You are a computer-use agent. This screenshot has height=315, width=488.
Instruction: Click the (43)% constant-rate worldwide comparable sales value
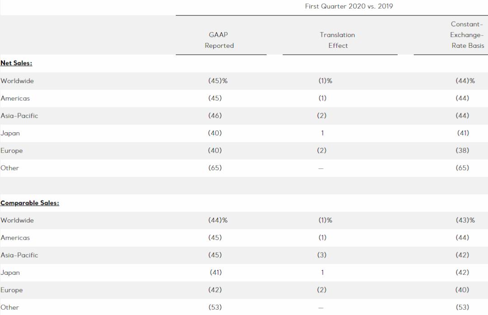coord(465,221)
